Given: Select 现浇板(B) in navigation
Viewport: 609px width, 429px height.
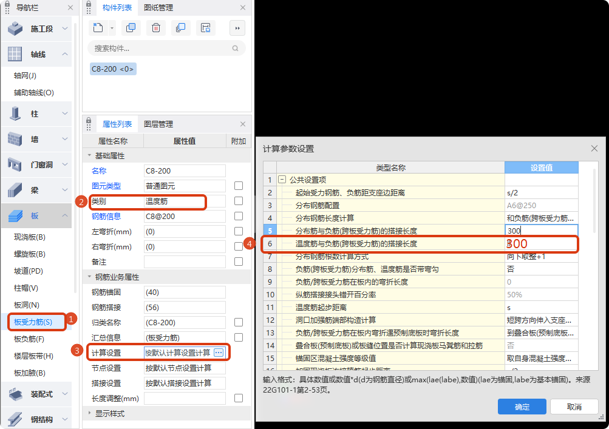Looking at the screenshot, I should pos(30,237).
